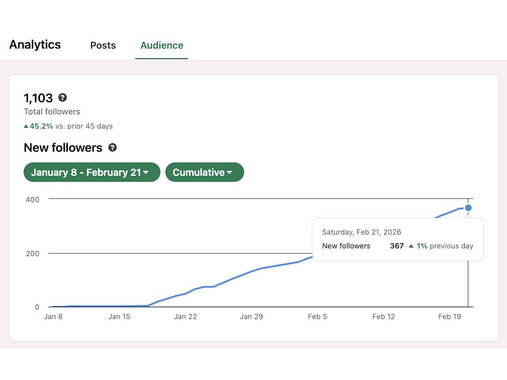The width and height of the screenshot is (507, 380).
Task: Click the 1,103 total followers number
Action: 38,98
